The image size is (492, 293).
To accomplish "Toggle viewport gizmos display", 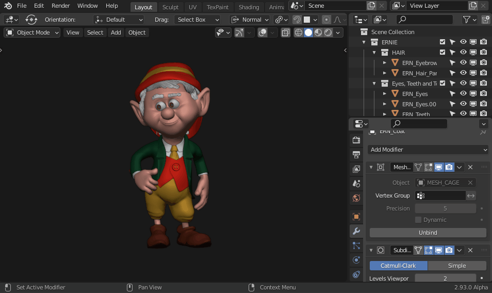I will (x=239, y=32).
